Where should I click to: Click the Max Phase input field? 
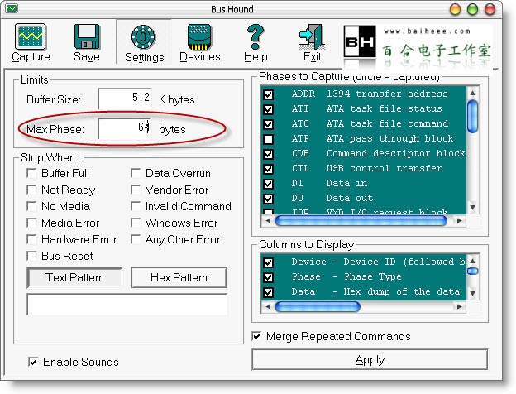click(125, 128)
